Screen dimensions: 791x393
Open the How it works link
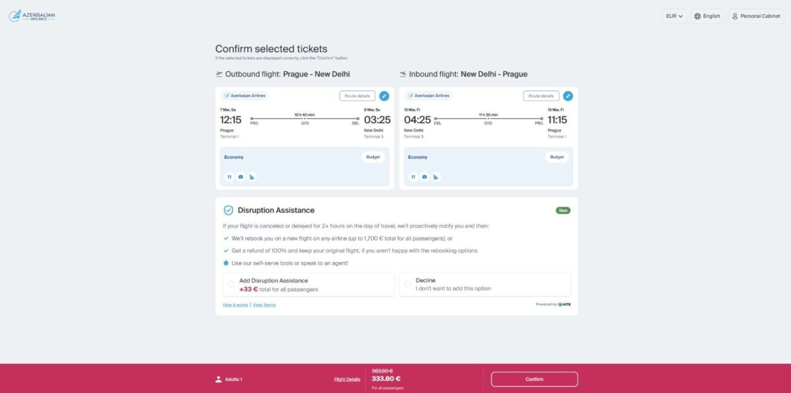235,305
